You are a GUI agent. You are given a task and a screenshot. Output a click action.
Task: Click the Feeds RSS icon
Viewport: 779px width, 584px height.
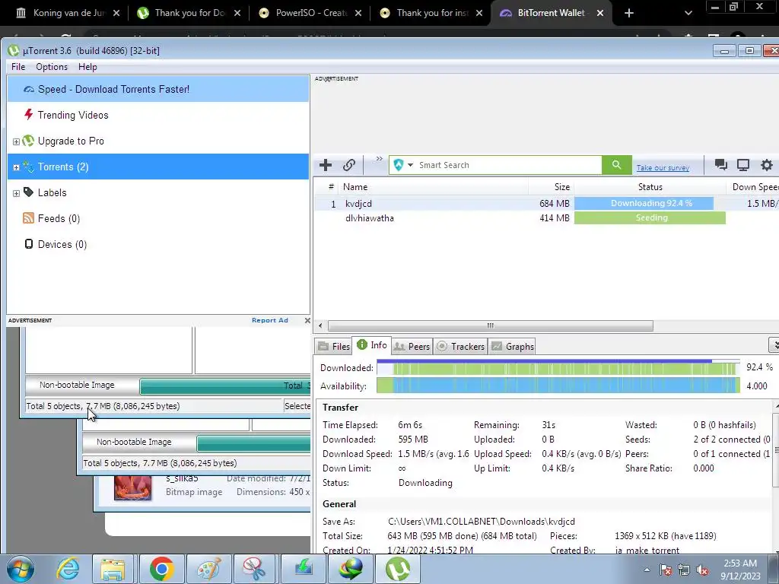tap(28, 218)
